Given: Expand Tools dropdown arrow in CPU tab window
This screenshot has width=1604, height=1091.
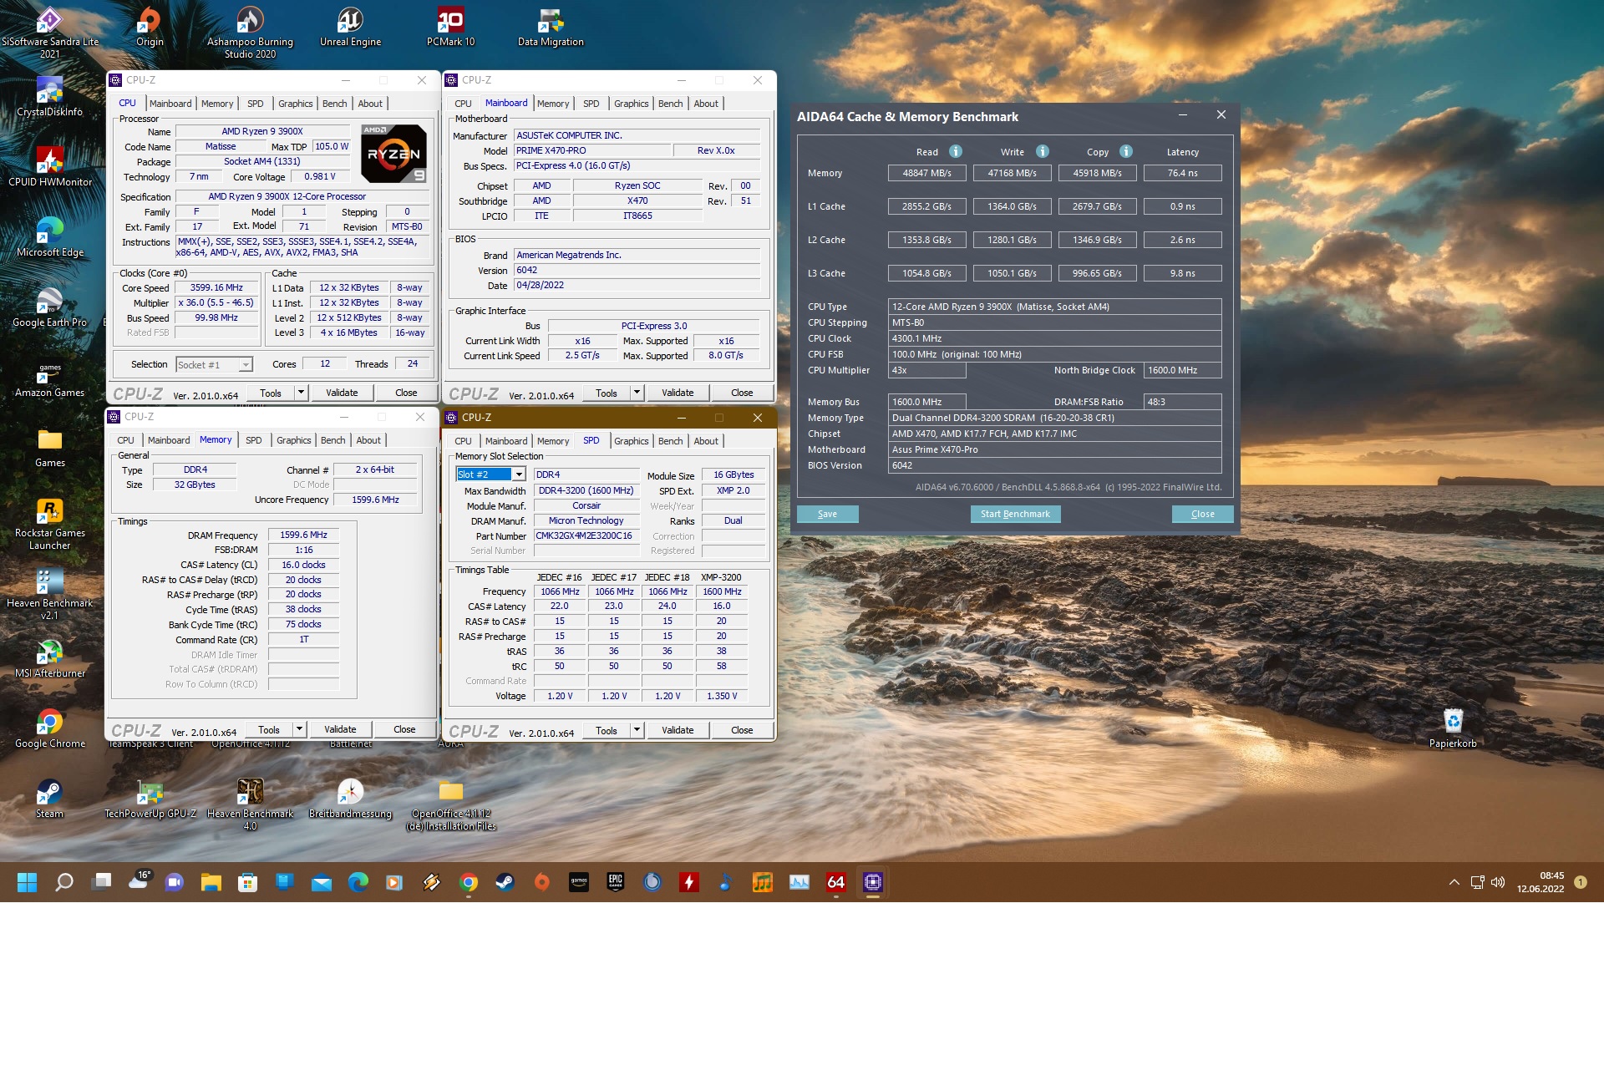Looking at the screenshot, I should [301, 393].
